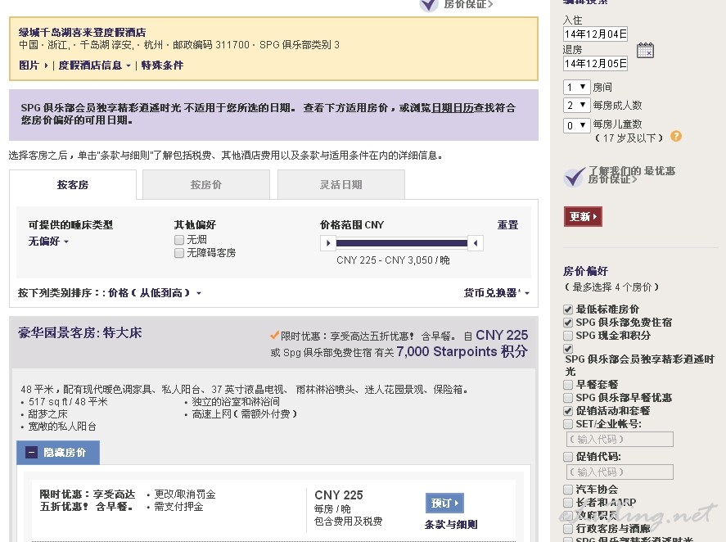726x542 pixels.
Task: Click the 促销代码 code input field
Action: (620, 472)
